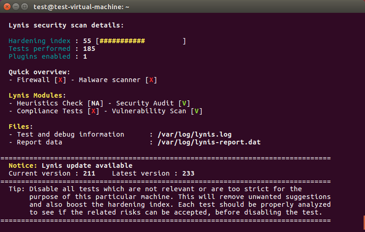365x232 pixels.
Task: Click the yellow Notice label
Action: [23, 166]
